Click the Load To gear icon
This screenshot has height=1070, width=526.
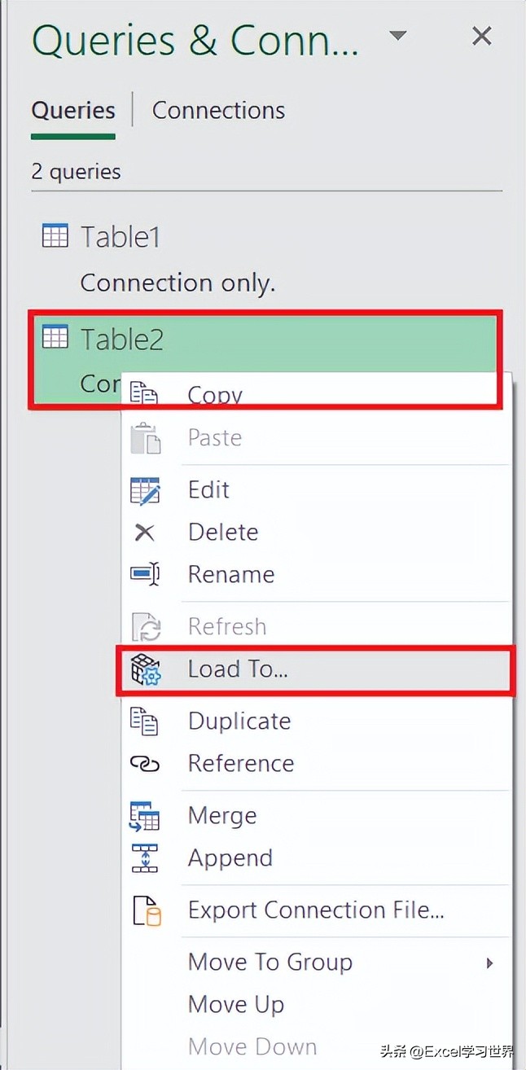coord(145,669)
